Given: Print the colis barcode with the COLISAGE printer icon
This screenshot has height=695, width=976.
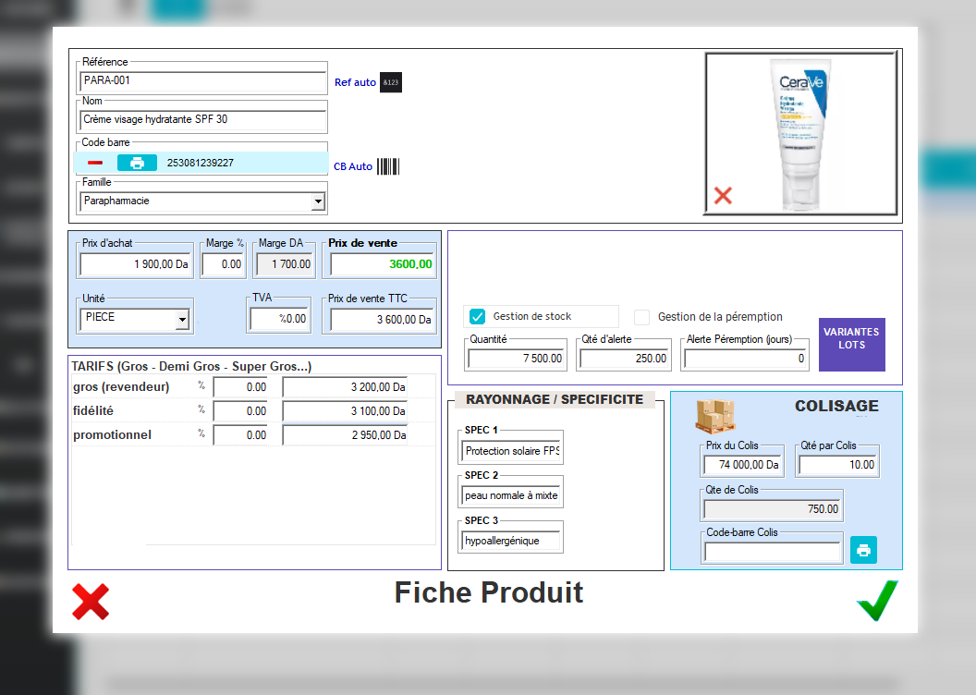Looking at the screenshot, I should [x=863, y=549].
